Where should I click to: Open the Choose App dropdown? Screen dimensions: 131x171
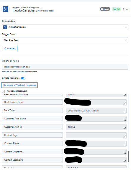[65, 27]
